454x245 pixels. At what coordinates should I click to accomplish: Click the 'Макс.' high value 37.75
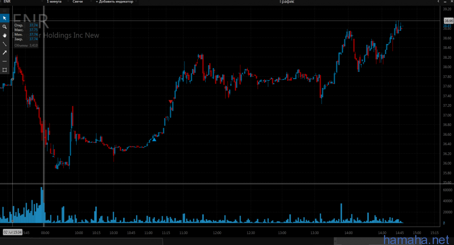(x=33, y=30)
